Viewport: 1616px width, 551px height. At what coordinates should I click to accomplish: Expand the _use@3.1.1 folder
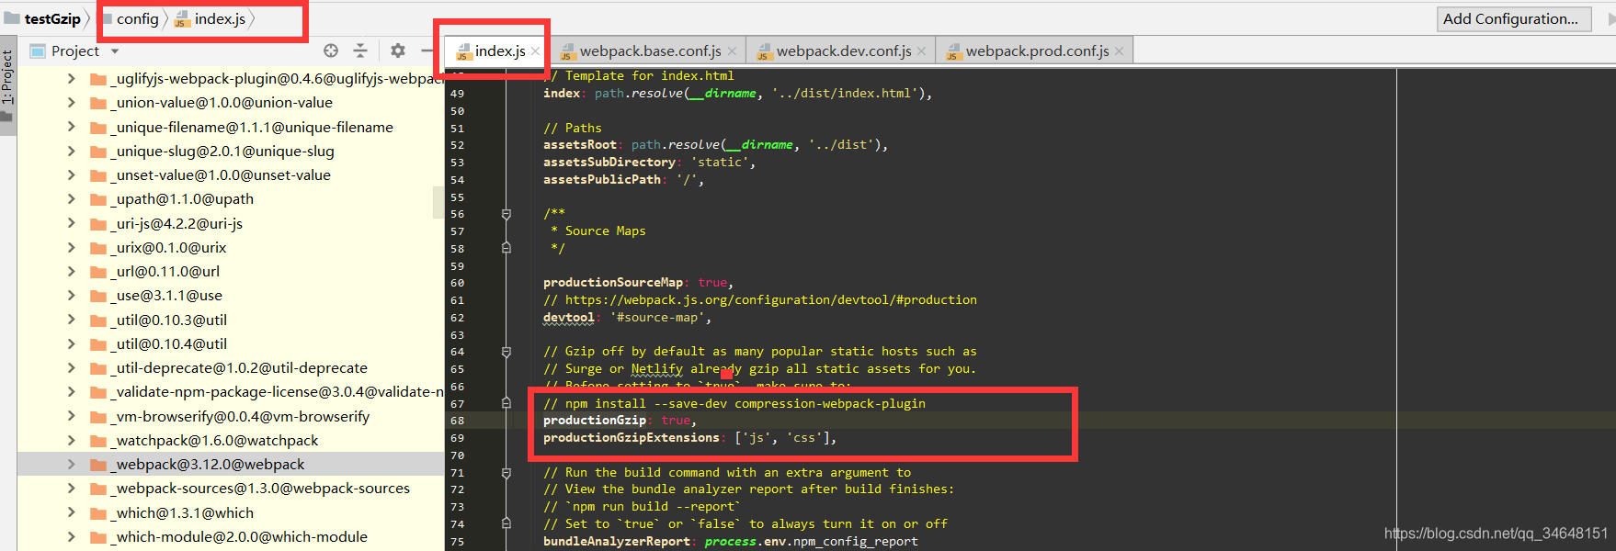pos(72,295)
